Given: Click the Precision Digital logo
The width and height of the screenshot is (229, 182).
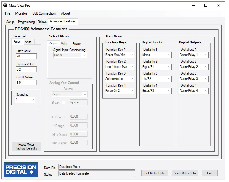Looking at the screenshot, I should (x=21, y=170).
